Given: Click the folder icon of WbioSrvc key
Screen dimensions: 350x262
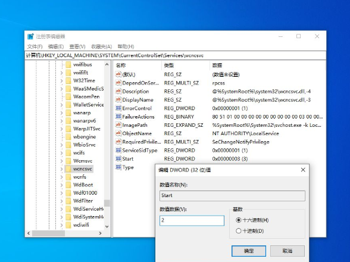Looking at the screenshot, I should [68, 145].
